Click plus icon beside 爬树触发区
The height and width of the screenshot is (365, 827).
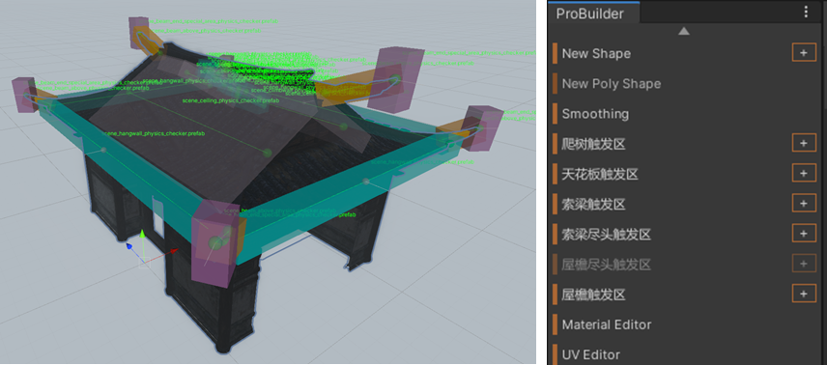pyautogui.click(x=804, y=143)
